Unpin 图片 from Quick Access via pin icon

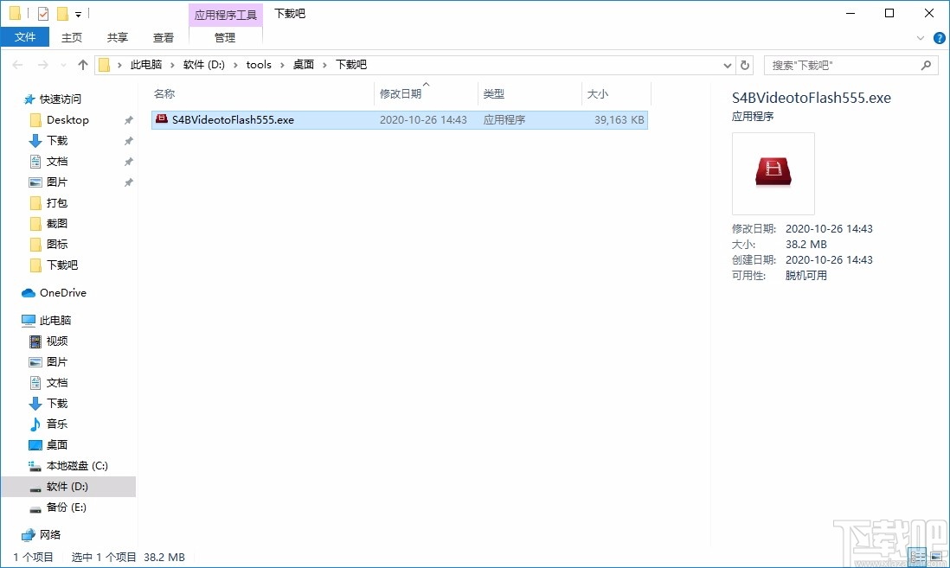[x=127, y=182]
